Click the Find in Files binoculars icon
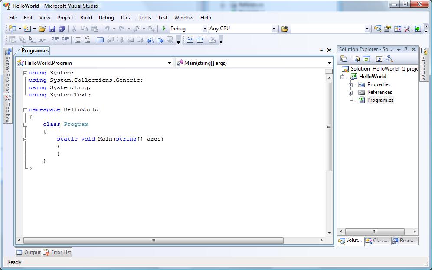432x270 pixels. (285, 29)
